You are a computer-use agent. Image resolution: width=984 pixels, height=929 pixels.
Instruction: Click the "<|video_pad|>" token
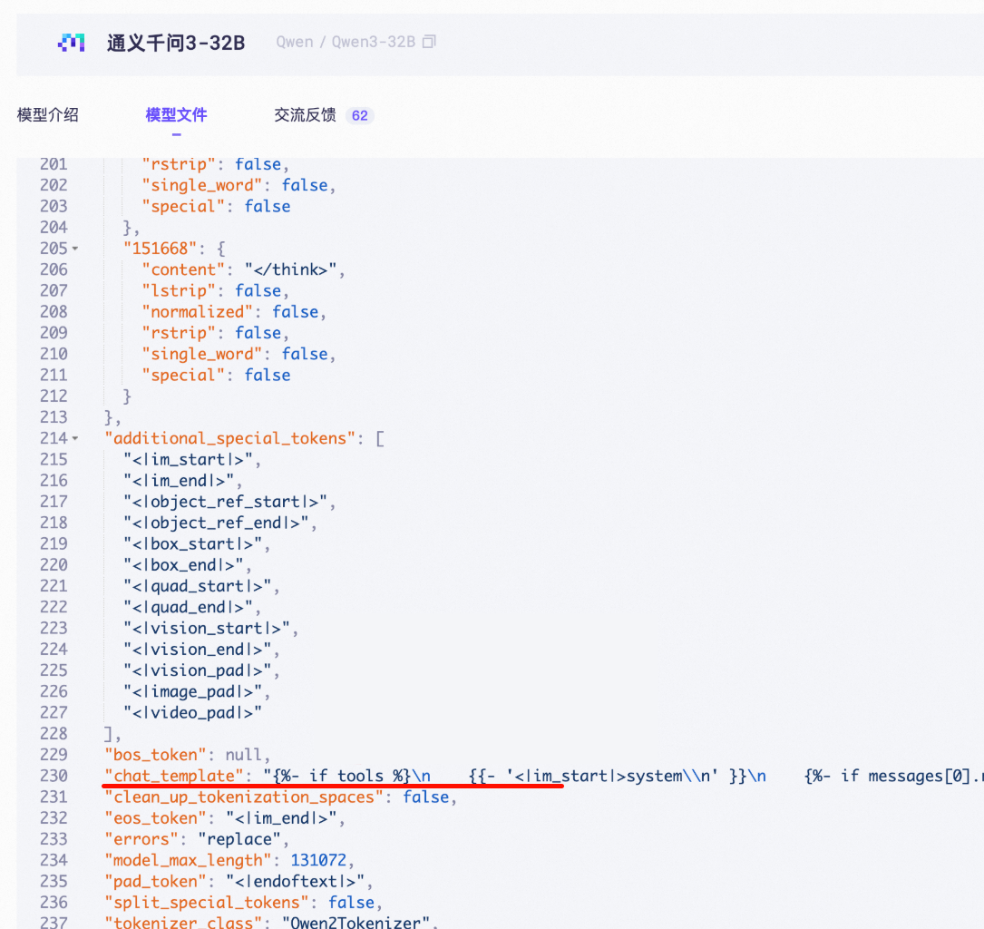click(x=192, y=713)
